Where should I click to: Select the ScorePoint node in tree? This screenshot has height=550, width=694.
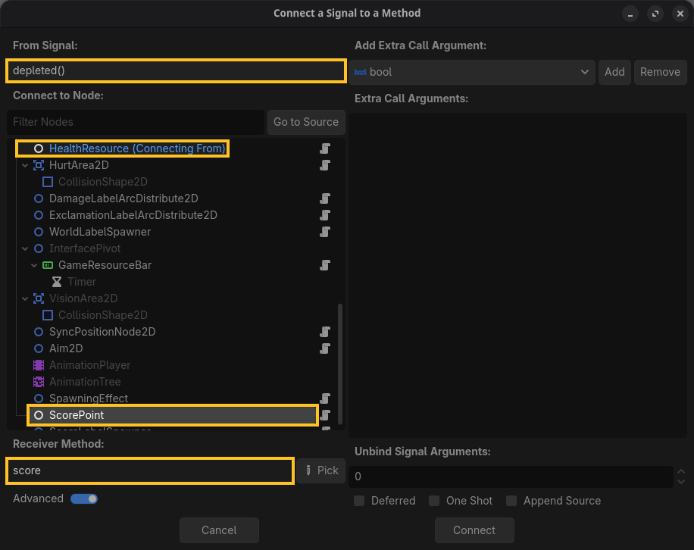click(173, 415)
